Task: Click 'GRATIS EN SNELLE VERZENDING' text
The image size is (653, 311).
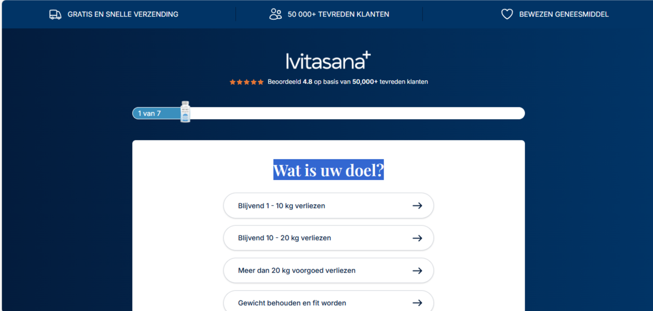Action: click(123, 14)
